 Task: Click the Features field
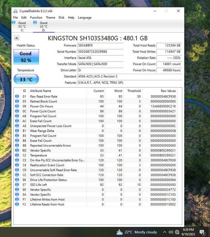point(130,83)
